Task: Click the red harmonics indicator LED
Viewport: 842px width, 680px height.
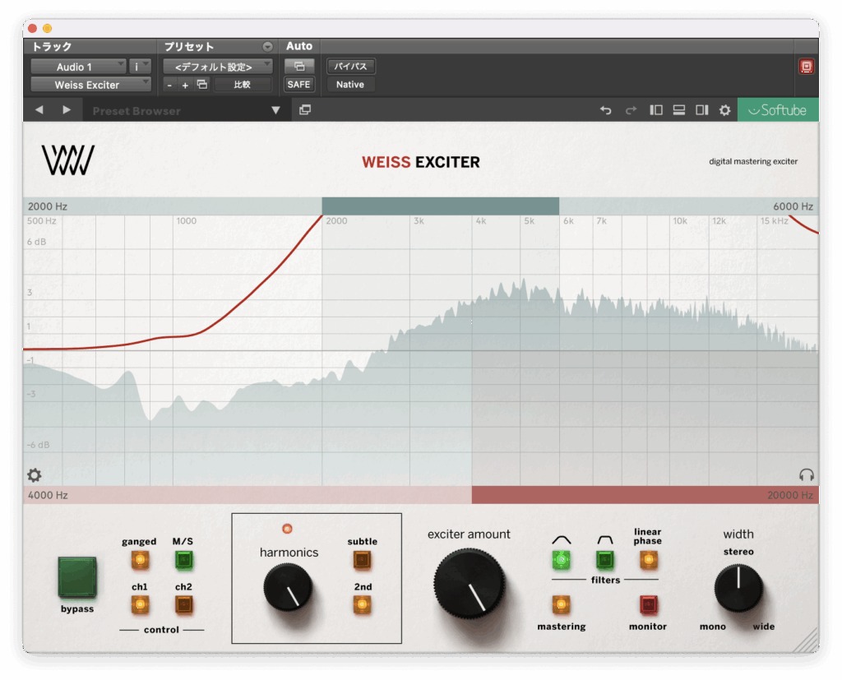Action: coord(287,529)
